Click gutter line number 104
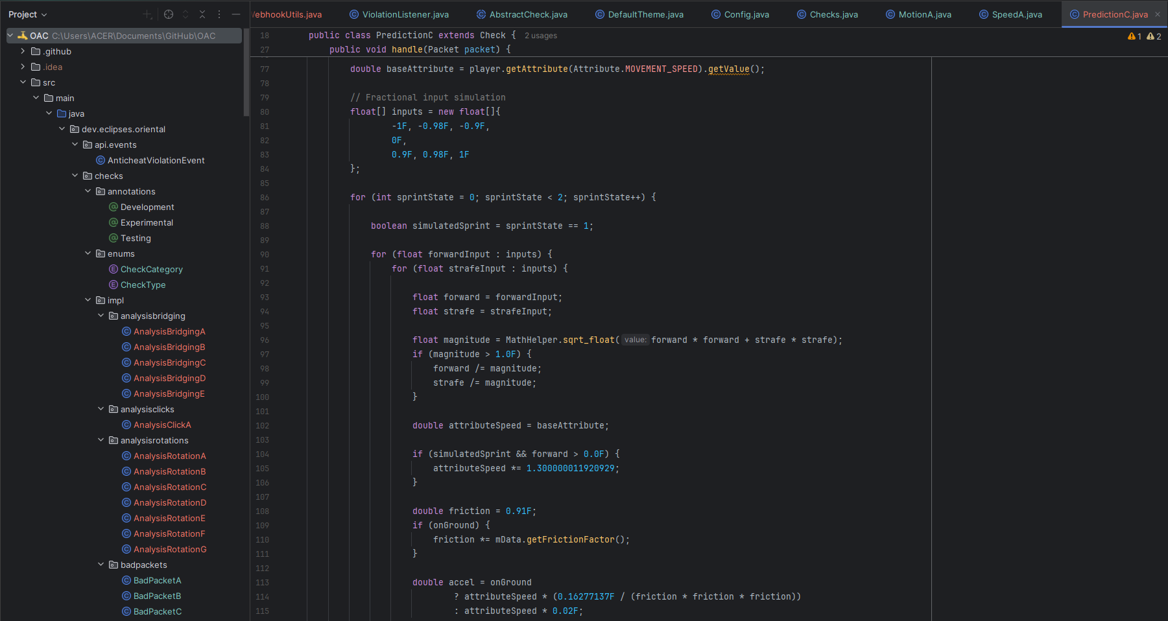Viewport: 1168px width, 621px height. pyautogui.click(x=262, y=454)
